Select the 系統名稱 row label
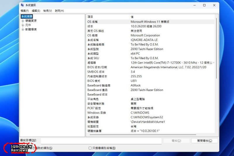234x156 pixels. click(x=93, y=40)
